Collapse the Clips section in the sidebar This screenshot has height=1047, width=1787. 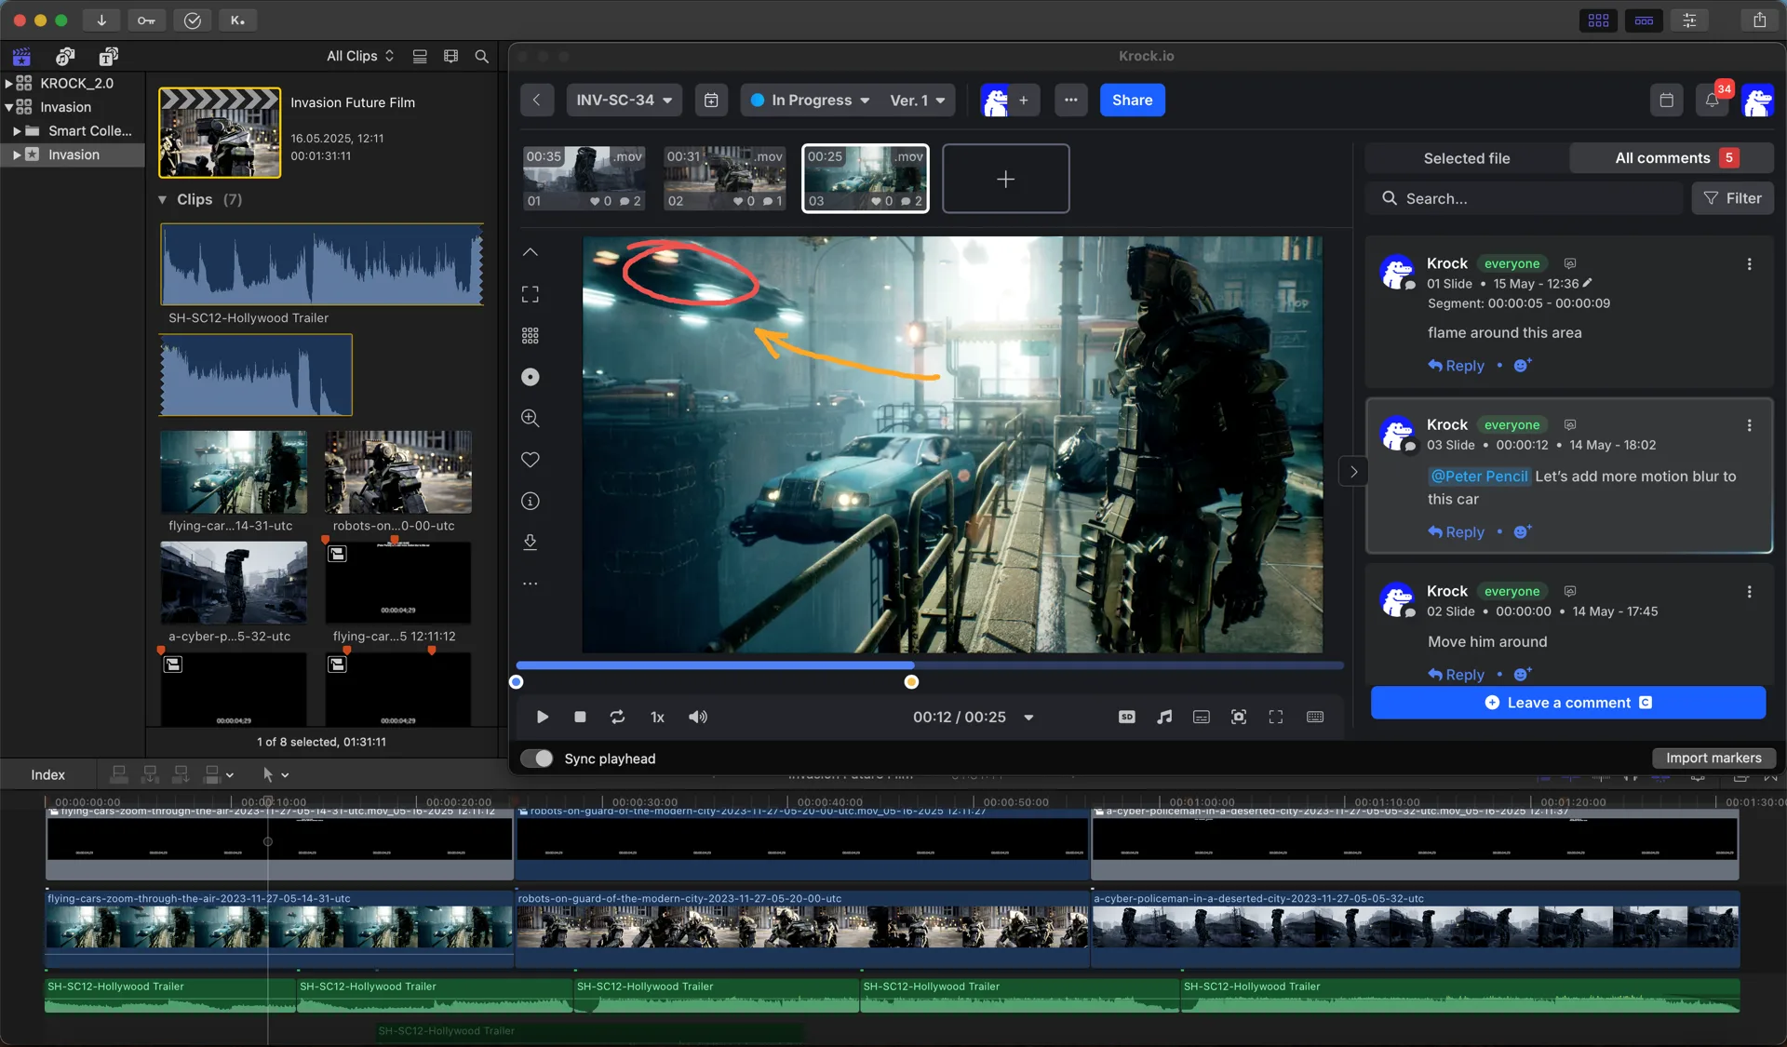[164, 199]
